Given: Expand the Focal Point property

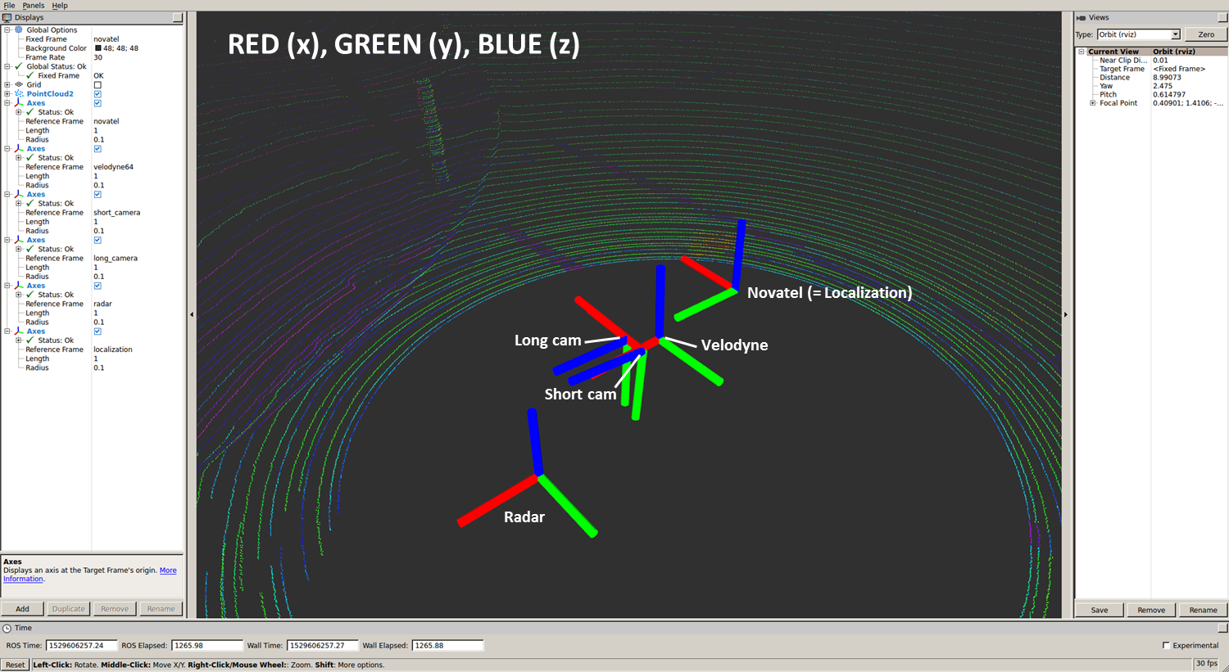Looking at the screenshot, I should [1092, 103].
